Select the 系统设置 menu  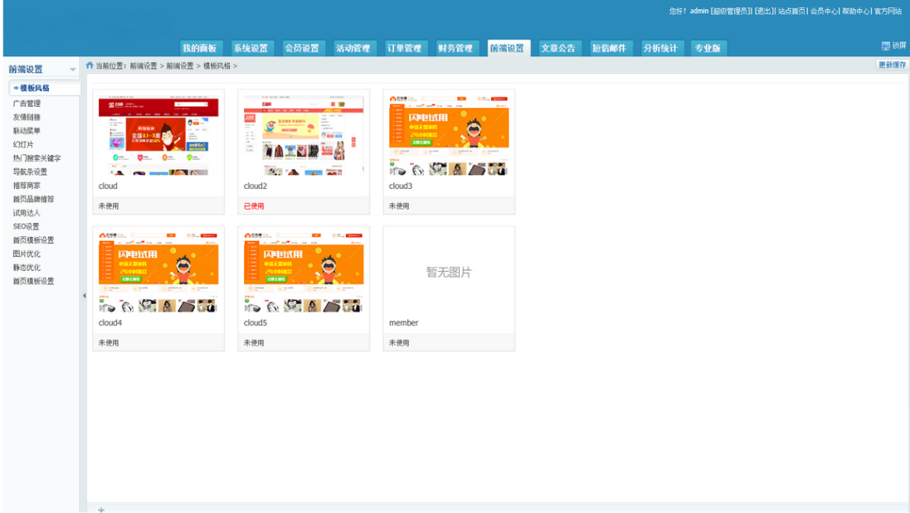tap(252, 47)
